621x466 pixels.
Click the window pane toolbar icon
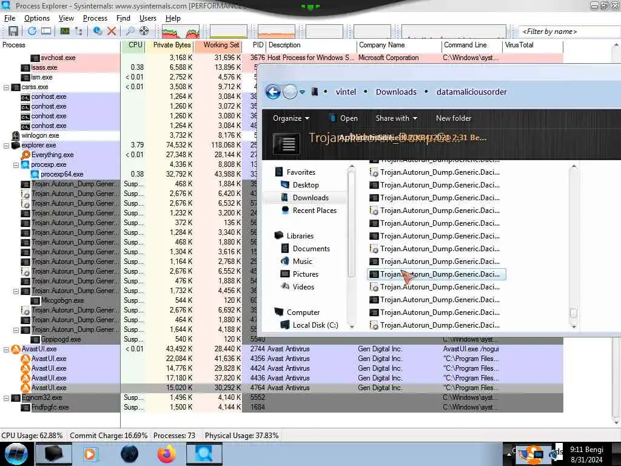(x=46, y=31)
